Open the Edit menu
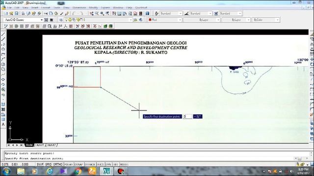The height and width of the screenshot is (176, 314). click(17, 8)
